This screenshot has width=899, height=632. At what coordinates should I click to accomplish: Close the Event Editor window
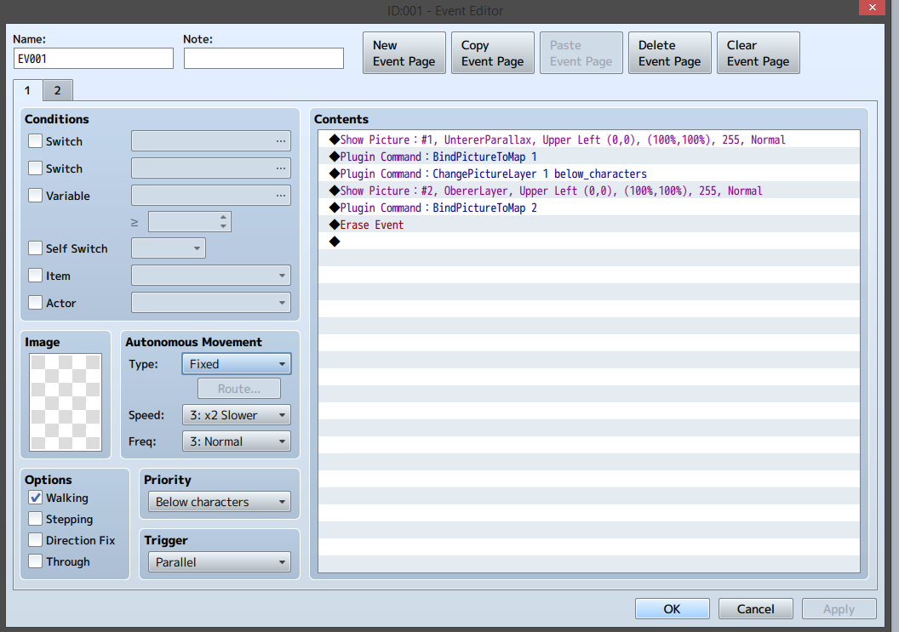pos(872,8)
